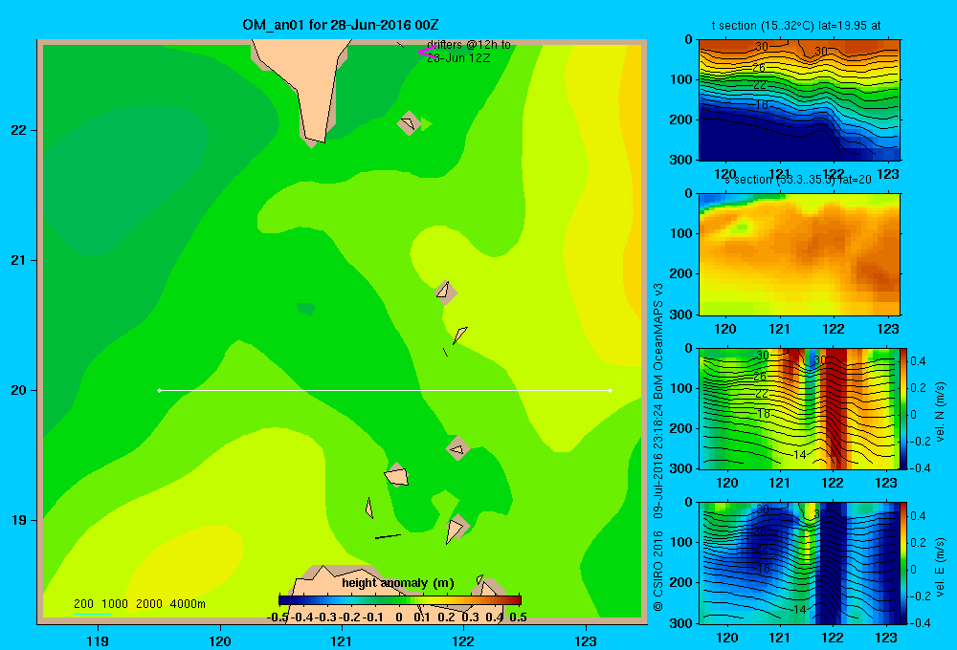The width and height of the screenshot is (957, 650).
Task: Click depth label '200' on the vel. N section
Action: point(681,428)
